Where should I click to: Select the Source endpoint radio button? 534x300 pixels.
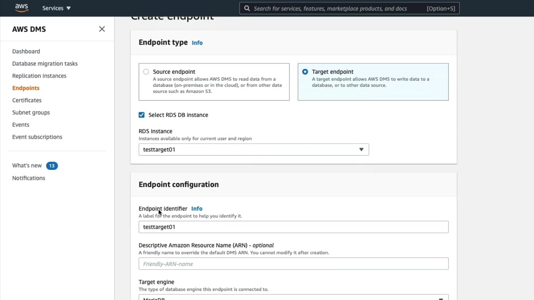(146, 72)
